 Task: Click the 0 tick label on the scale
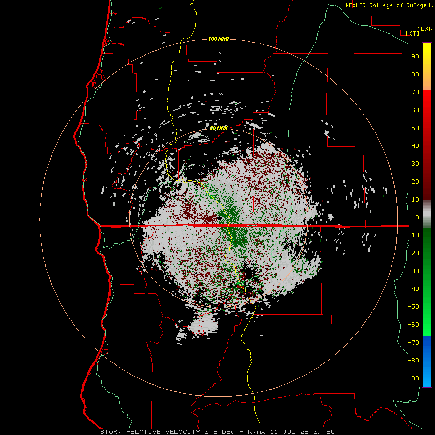point(417,217)
